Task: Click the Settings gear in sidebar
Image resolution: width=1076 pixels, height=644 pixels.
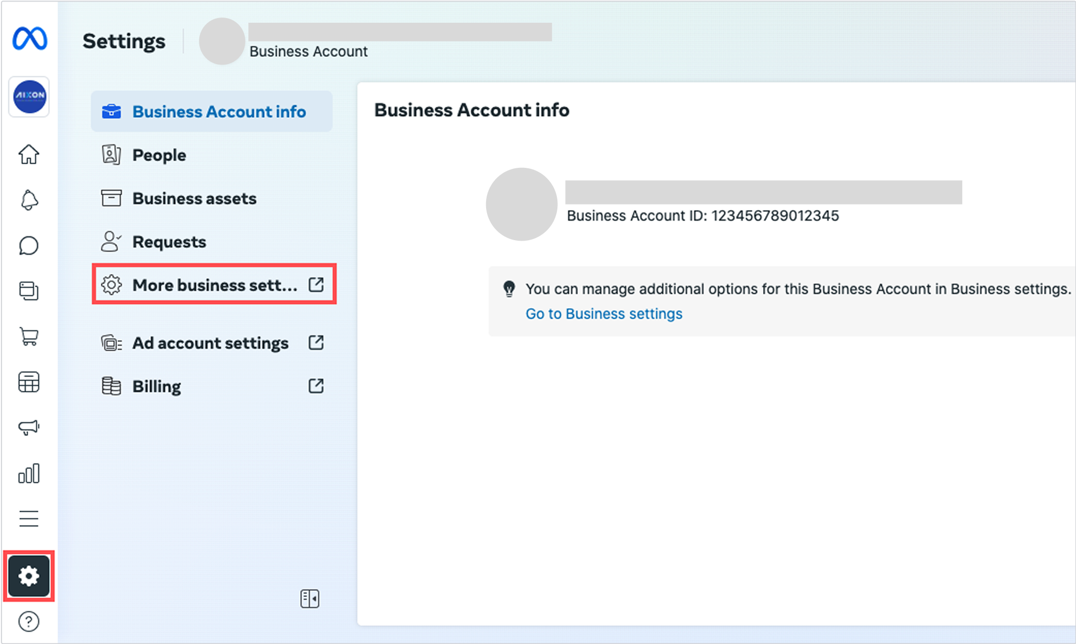Action: (x=29, y=576)
